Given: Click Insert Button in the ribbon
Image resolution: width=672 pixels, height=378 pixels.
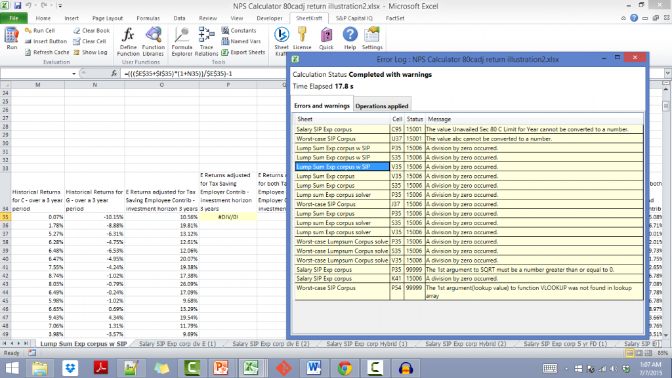Looking at the screenshot, I should pos(45,41).
